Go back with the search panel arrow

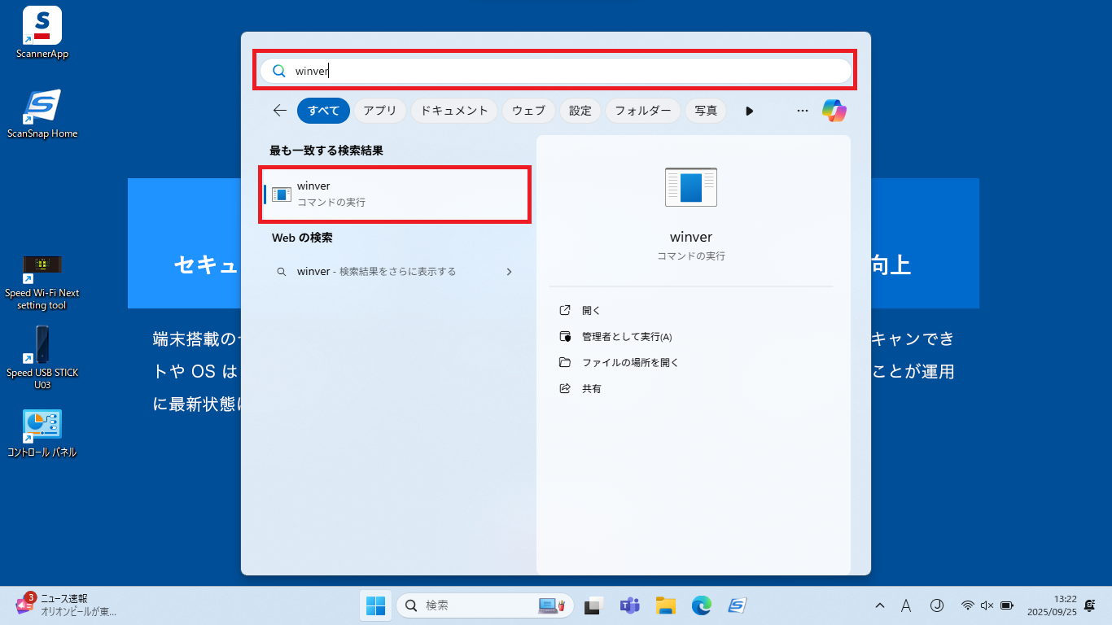point(280,111)
